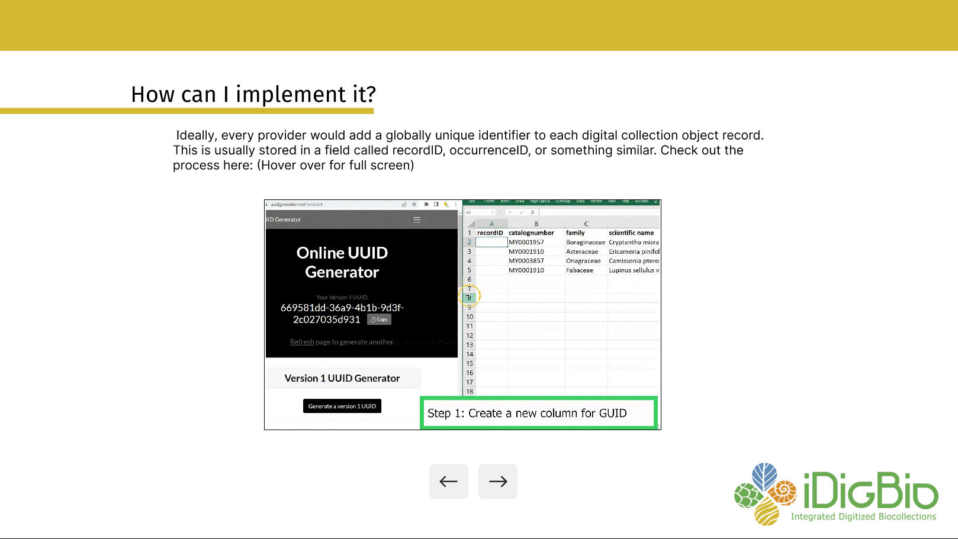Switch to the Excel Data ribbon tab
958x539 pixels.
click(580, 202)
